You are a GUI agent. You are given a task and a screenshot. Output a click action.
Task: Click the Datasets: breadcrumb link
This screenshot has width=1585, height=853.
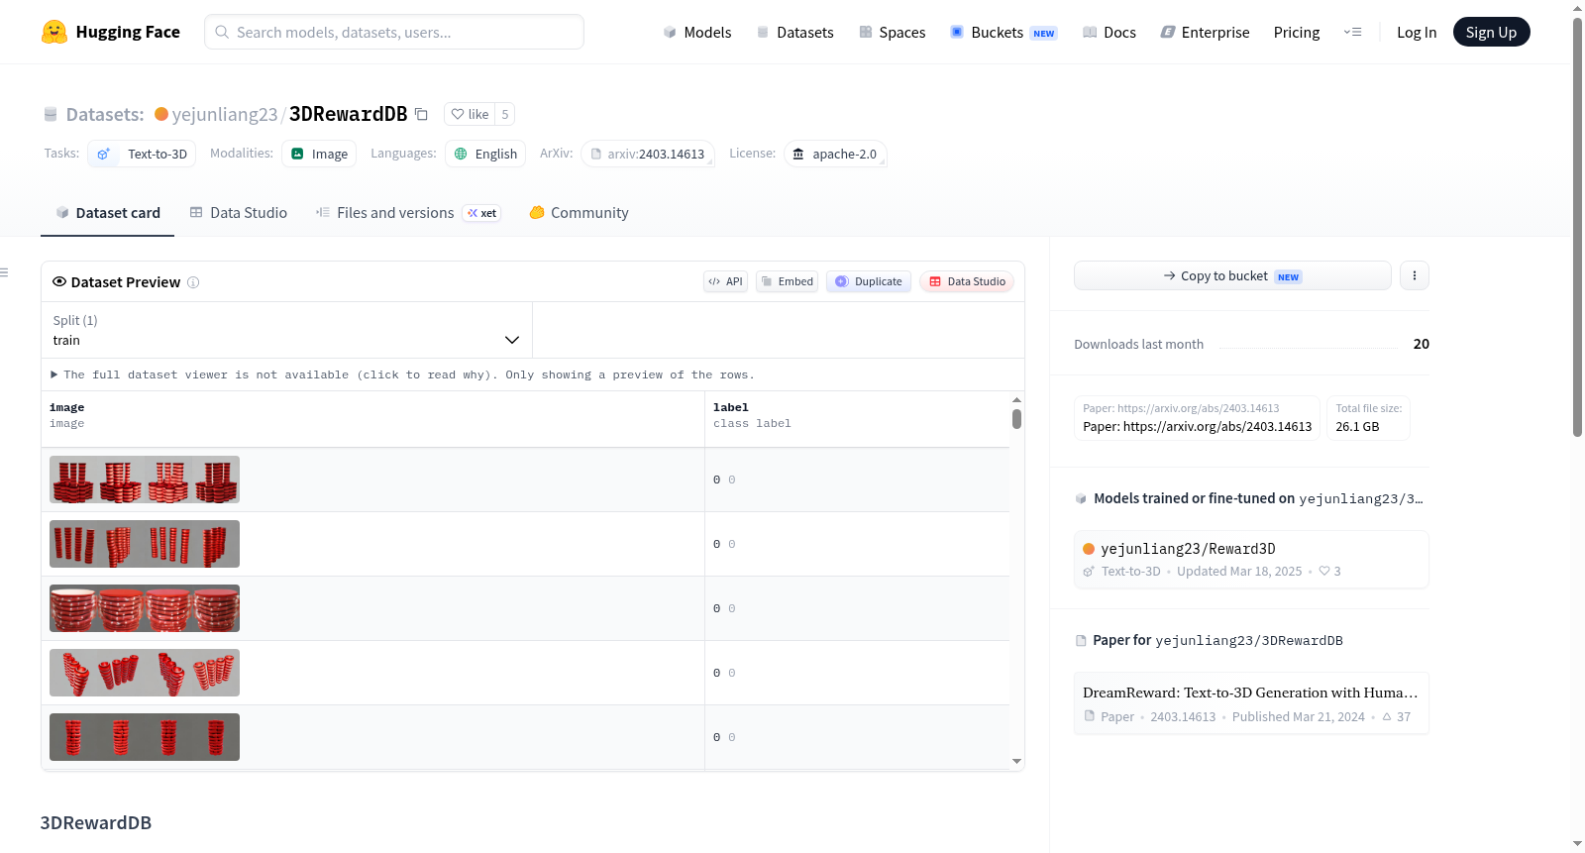point(105,114)
